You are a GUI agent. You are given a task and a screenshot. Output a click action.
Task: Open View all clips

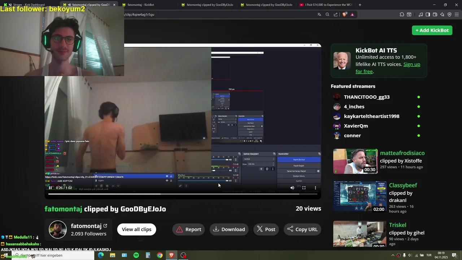(136, 229)
